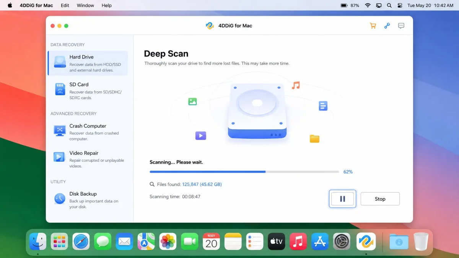Click the Disk Backup clock icon
Screen dimensions: 459x258
click(60, 198)
